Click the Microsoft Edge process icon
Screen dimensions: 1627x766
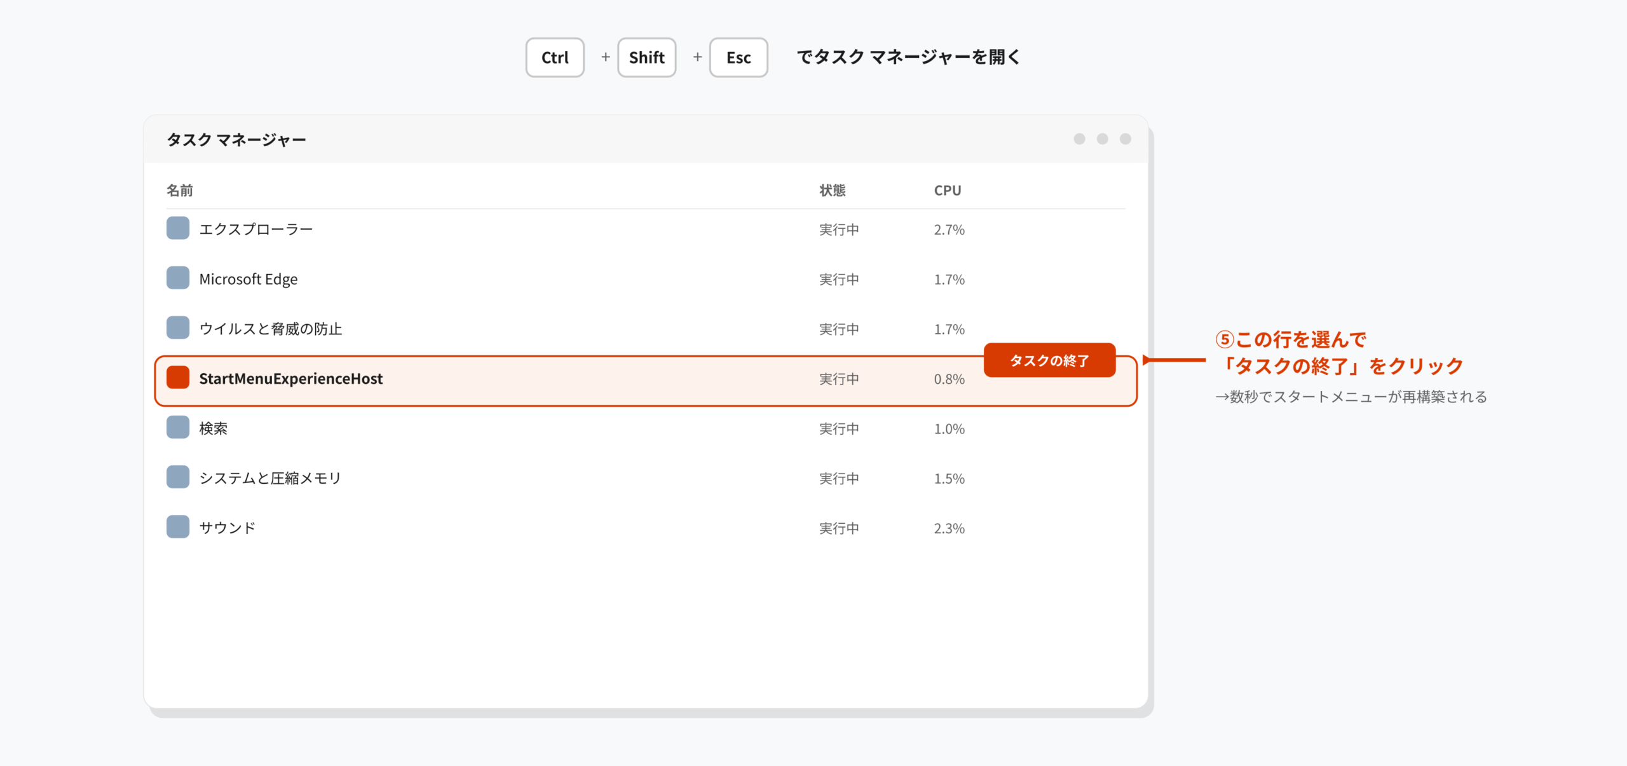[x=178, y=278]
